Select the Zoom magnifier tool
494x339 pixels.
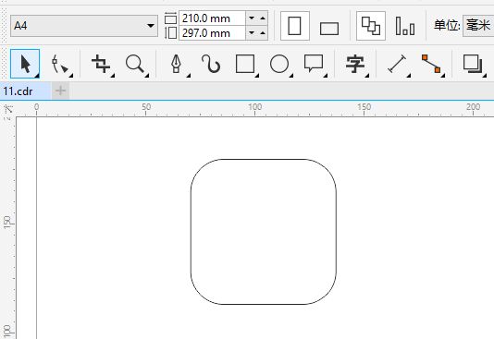coord(135,64)
